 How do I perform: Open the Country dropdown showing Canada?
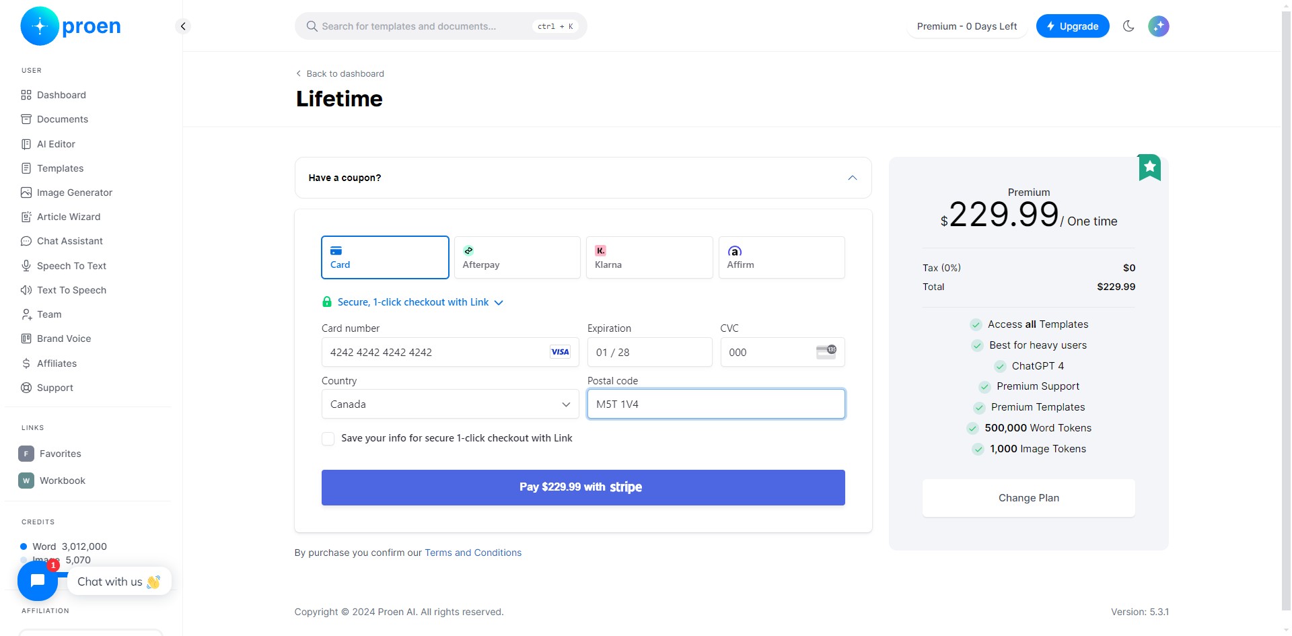point(450,404)
